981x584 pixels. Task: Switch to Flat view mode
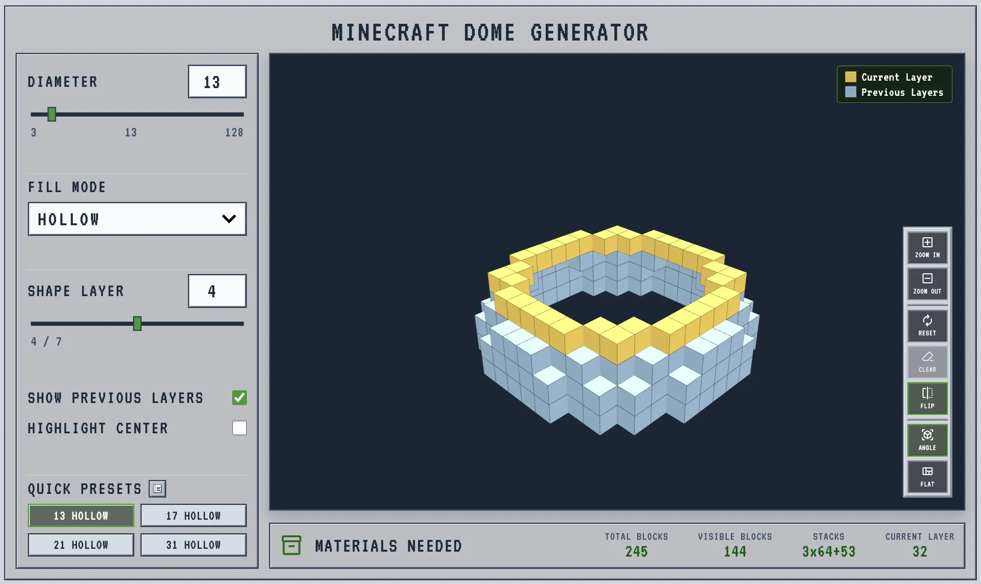point(927,477)
